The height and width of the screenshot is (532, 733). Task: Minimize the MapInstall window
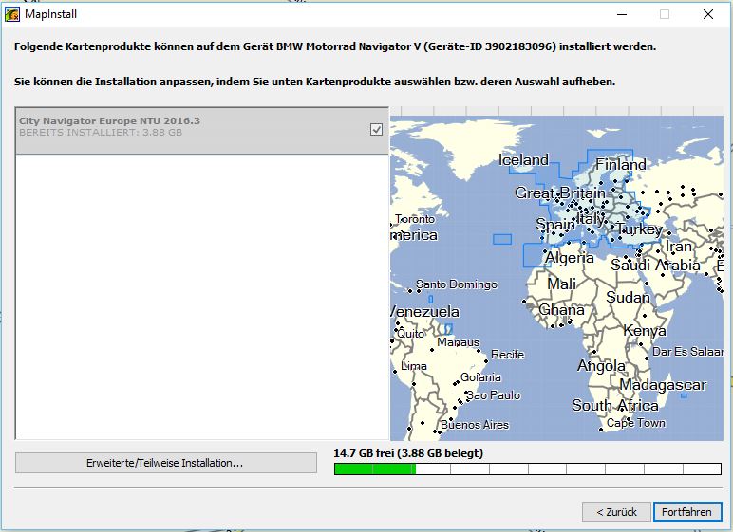(621, 14)
